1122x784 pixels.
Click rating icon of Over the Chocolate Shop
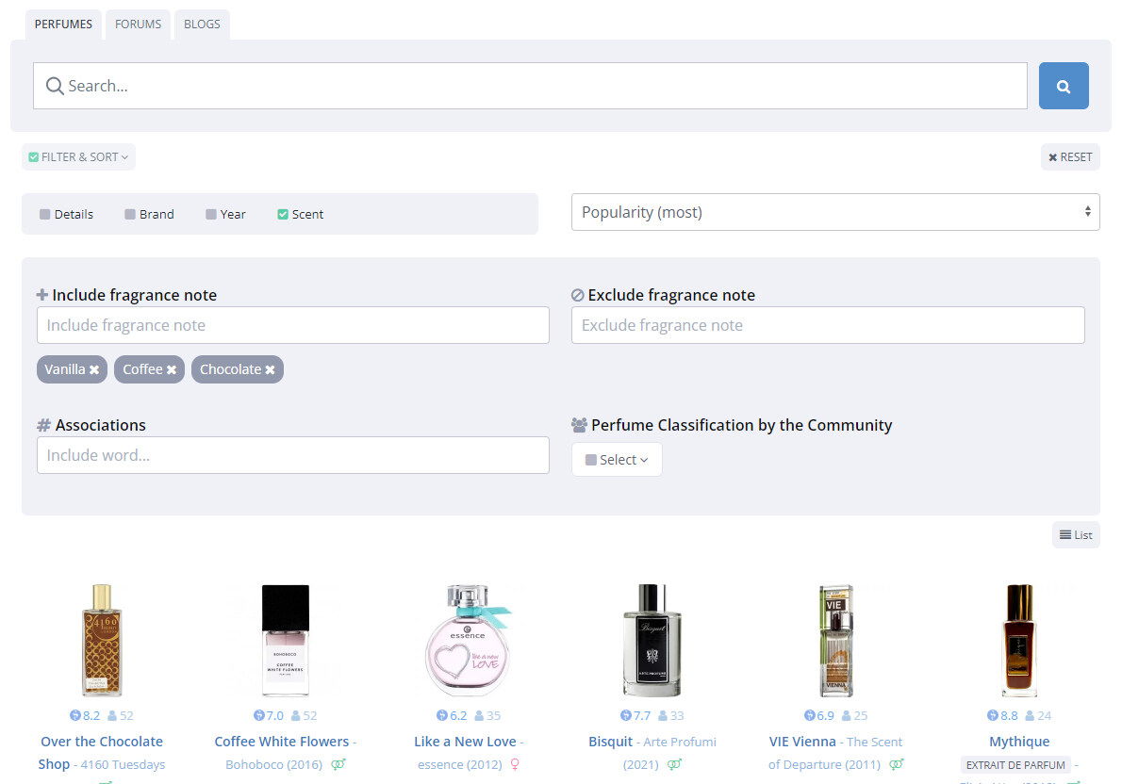(75, 715)
